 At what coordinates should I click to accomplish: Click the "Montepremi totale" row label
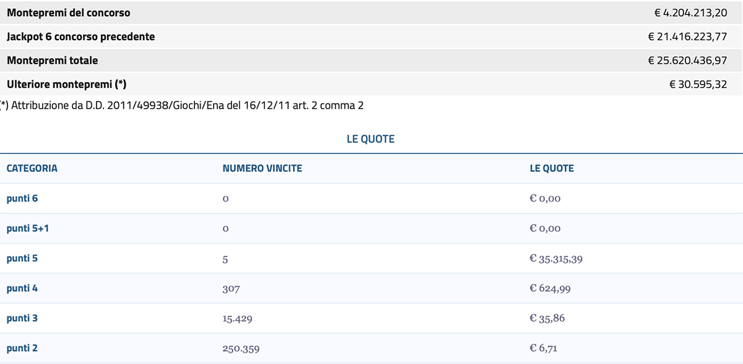point(53,61)
